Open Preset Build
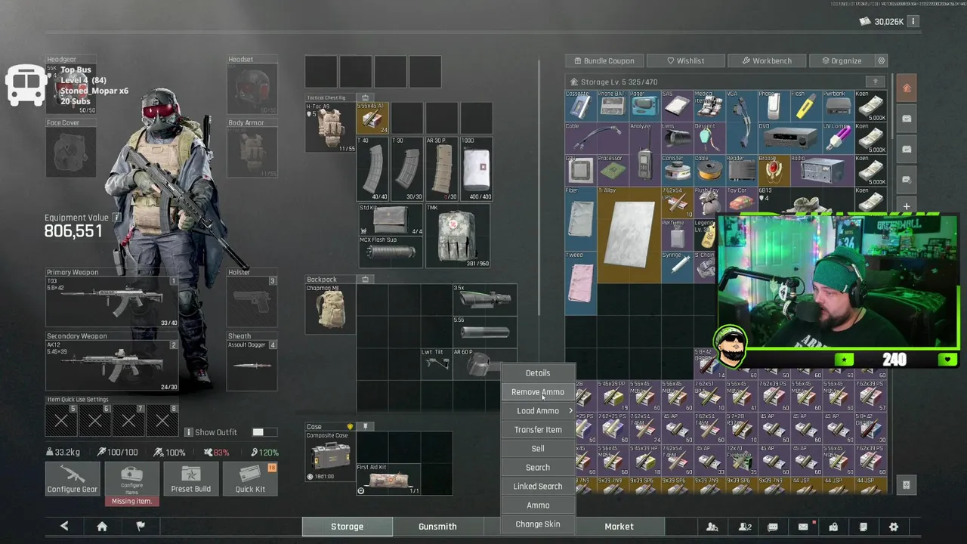The width and height of the screenshot is (967, 544). [190, 479]
